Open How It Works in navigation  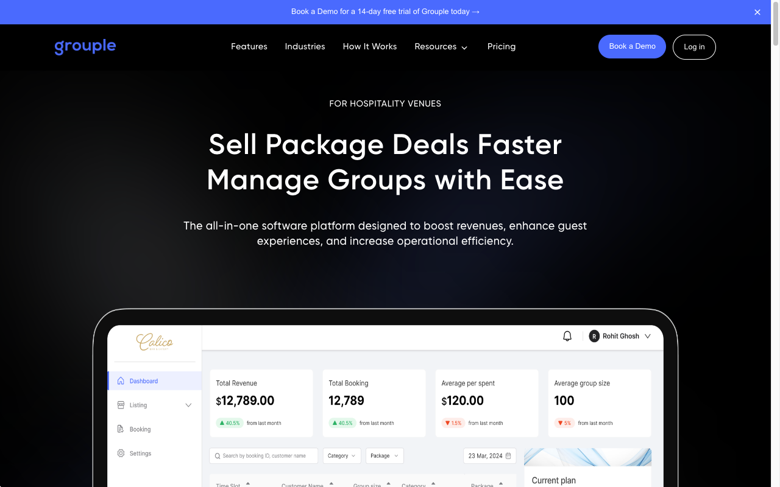click(370, 46)
